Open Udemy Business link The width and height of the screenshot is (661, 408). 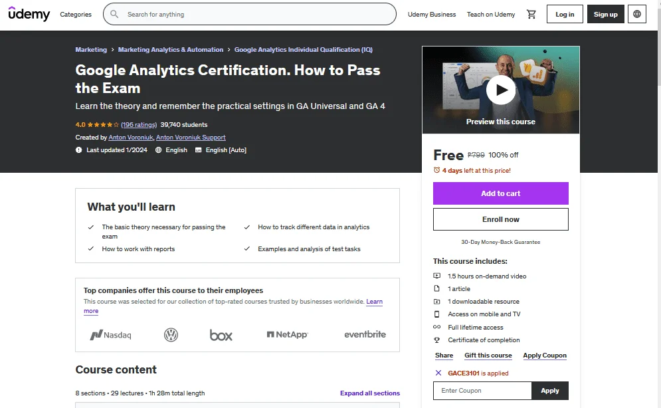432,15
